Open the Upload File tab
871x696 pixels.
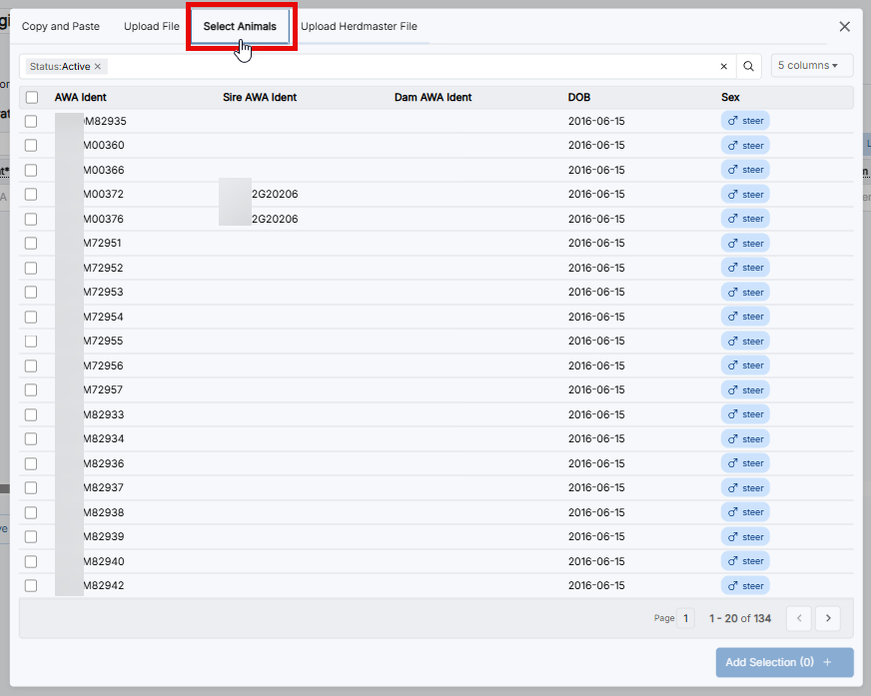pyautogui.click(x=152, y=27)
